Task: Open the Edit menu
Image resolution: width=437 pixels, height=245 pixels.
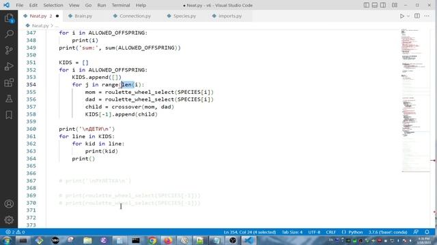Action: tap(33, 5)
